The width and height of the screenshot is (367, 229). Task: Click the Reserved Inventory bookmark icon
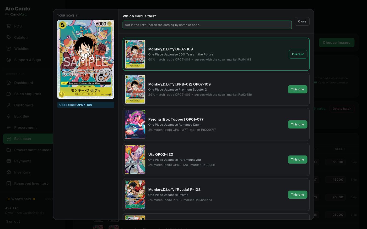pos(9,183)
